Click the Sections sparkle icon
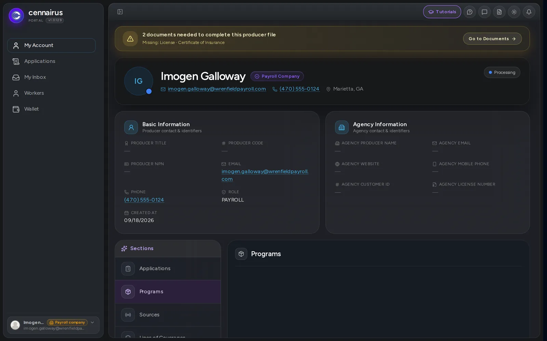Screen dimensions: 547x341 (x=124, y=249)
